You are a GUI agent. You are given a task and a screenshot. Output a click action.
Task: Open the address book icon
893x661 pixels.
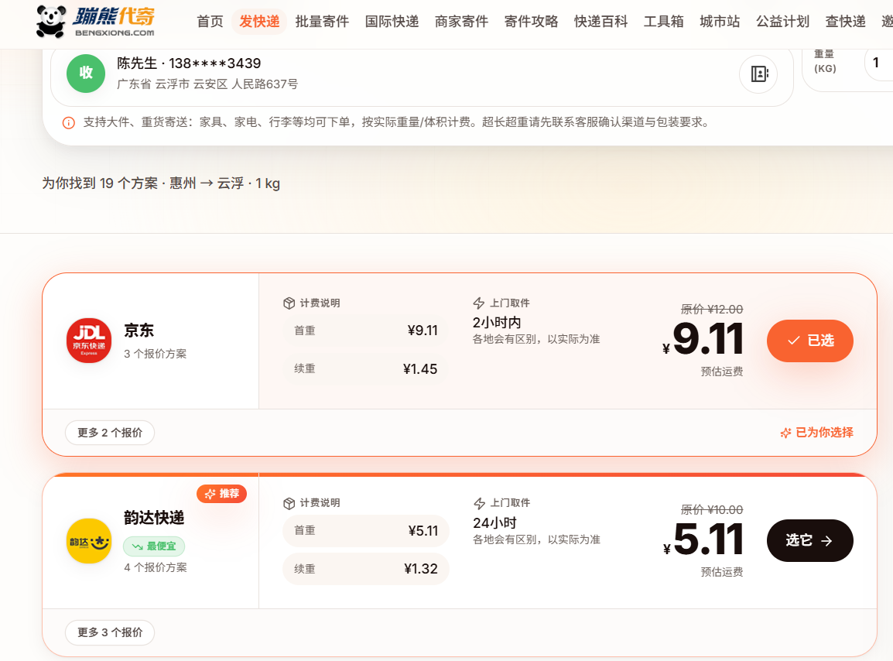[x=759, y=74]
